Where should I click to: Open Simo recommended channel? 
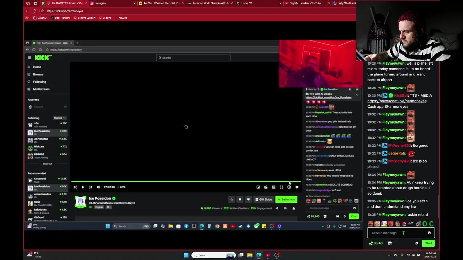click(x=47, y=203)
